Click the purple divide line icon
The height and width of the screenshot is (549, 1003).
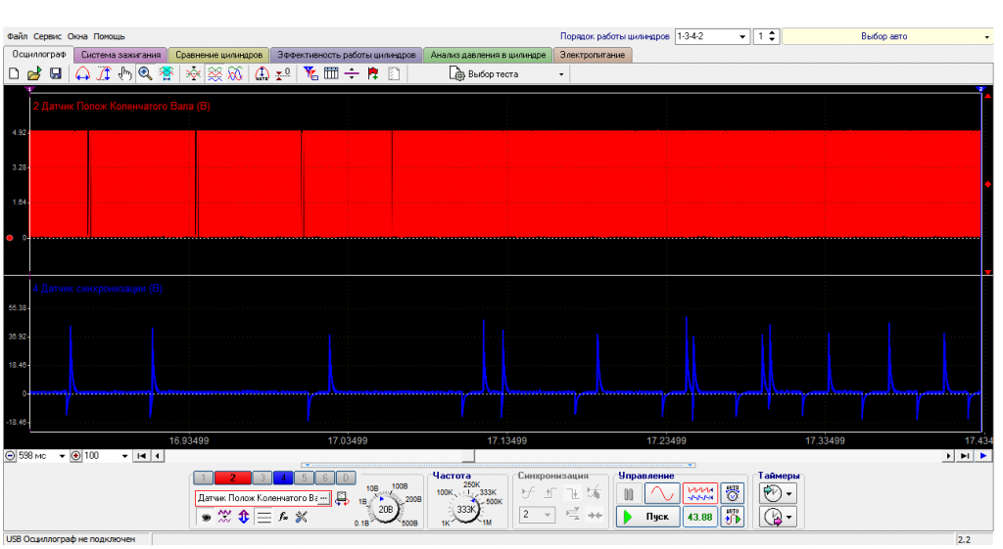(x=352, y=74)
